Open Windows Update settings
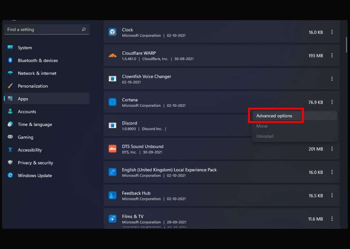The width and height of the screenshot is (350, 249). click(x=47, y=176)
